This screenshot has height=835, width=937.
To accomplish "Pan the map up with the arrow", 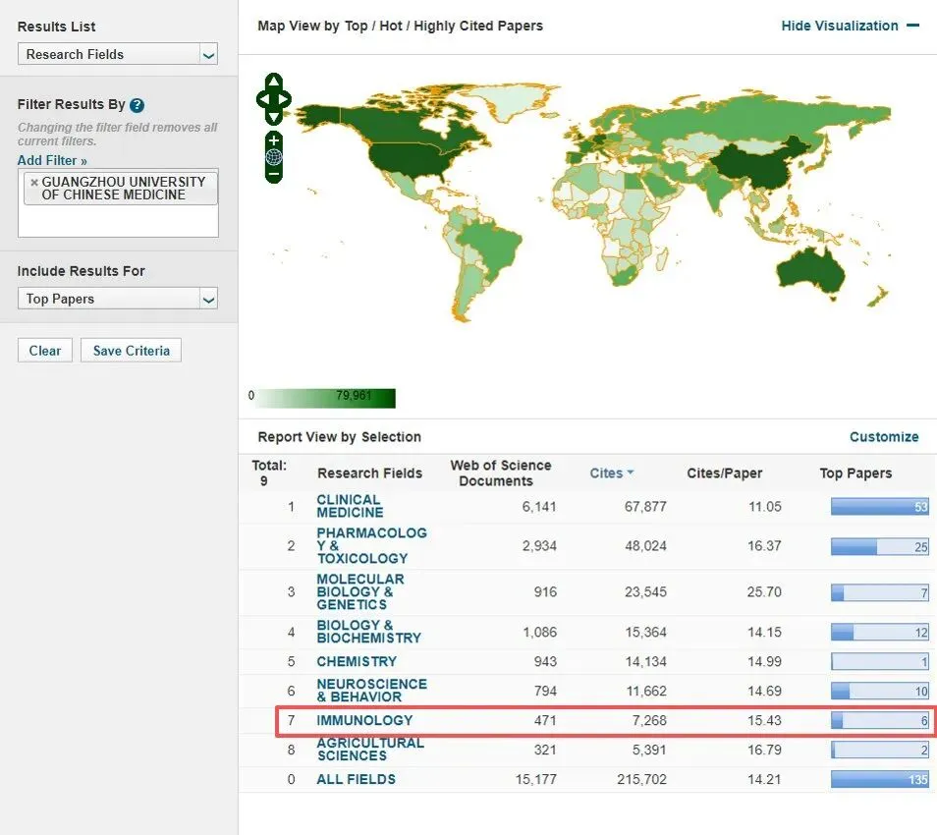I will click(x=274, y=82).
